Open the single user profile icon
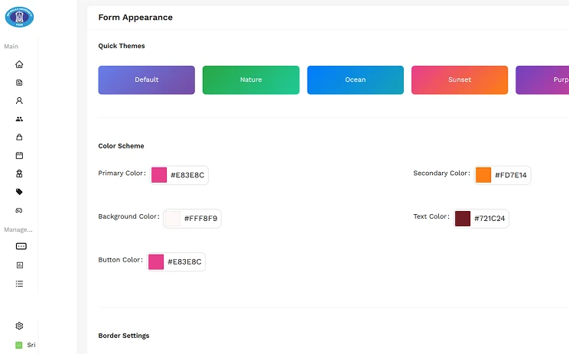Viewport: 569px width, 354px height. pos(19,101)
